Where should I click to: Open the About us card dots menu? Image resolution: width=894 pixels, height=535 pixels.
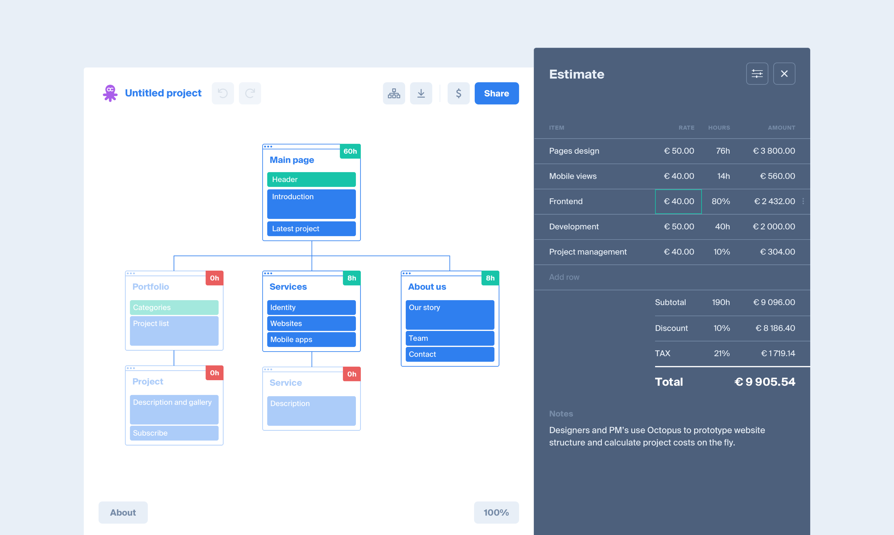click(406, 273)
